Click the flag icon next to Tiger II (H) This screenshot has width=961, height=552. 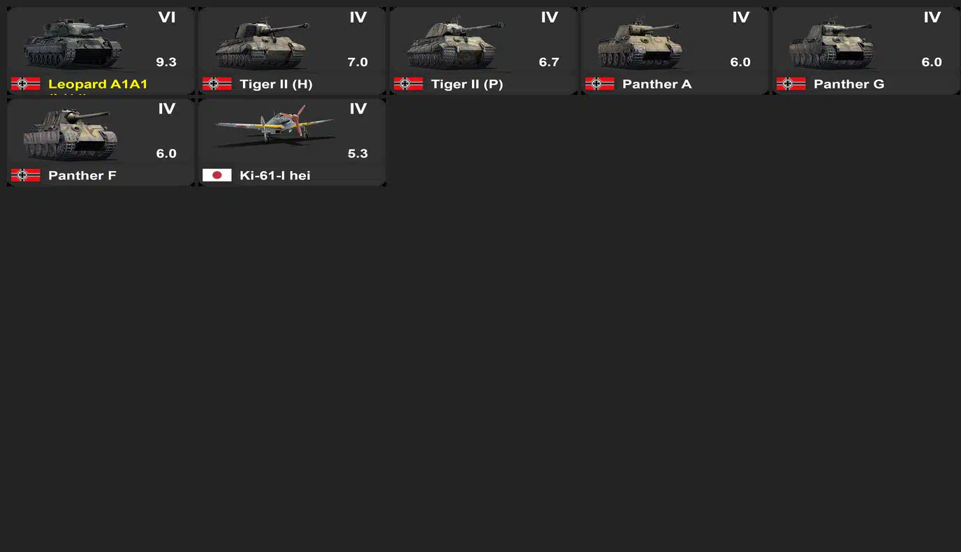pos(217,84)
